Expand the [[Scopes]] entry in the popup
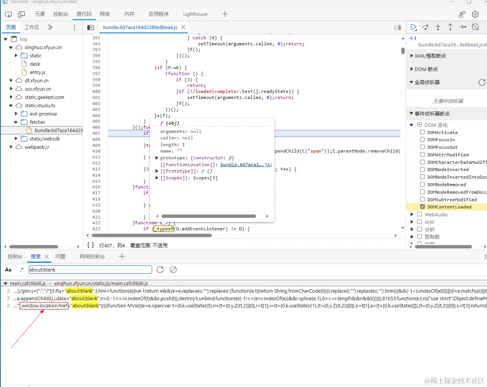Screen dimensions: 487x387 (157, 178)
